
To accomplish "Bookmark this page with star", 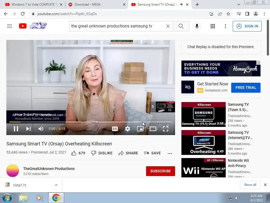I will tap(228, 14).
